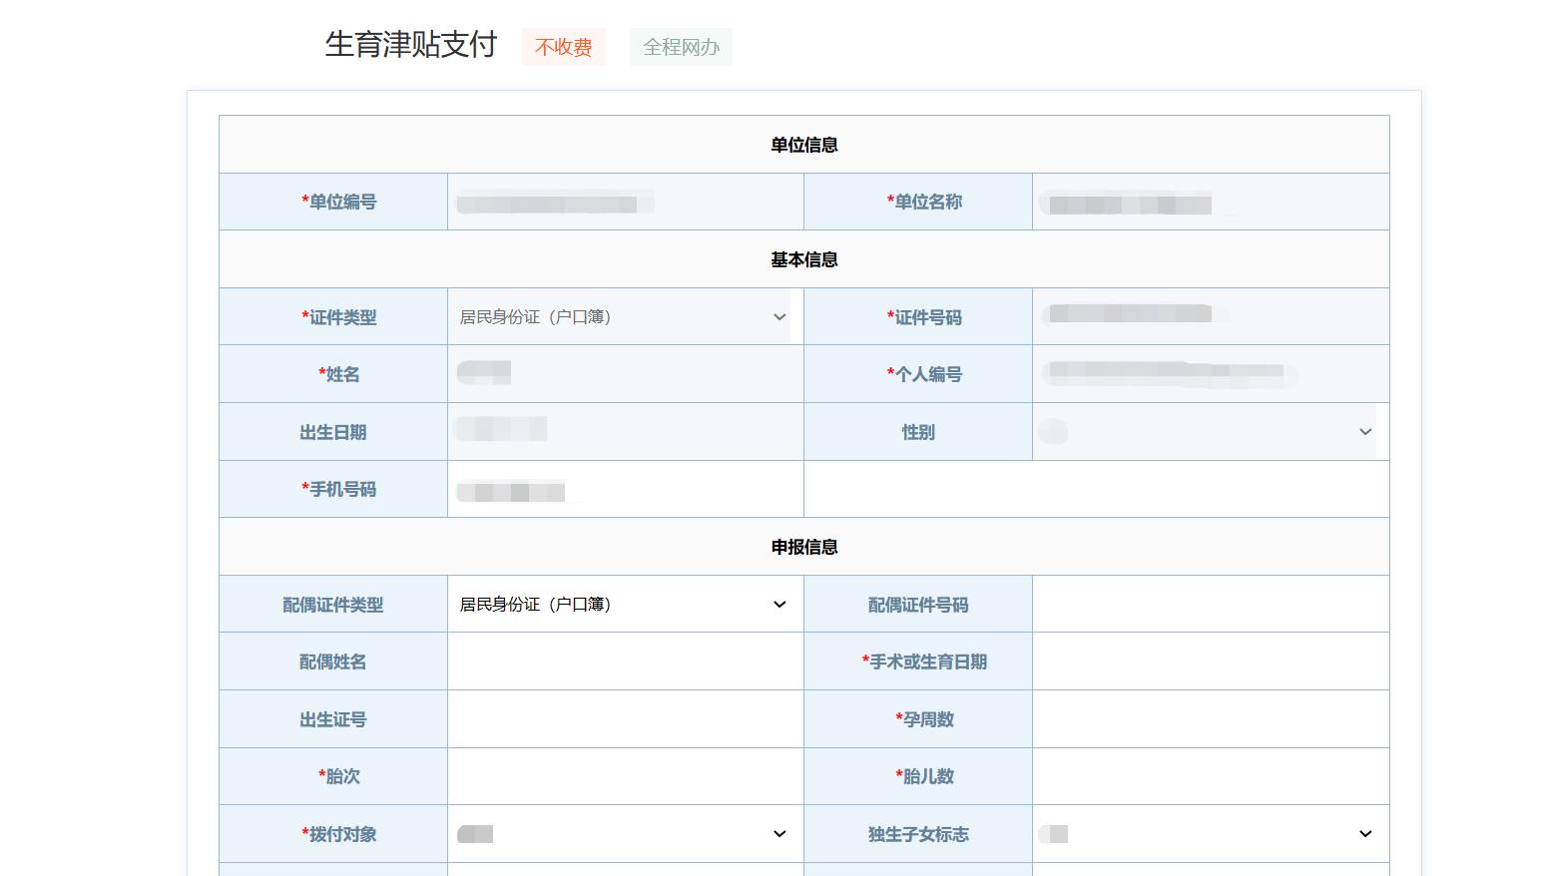Click the 单位编号 field value
The image size is (1548, 876).
coord(625,201)
